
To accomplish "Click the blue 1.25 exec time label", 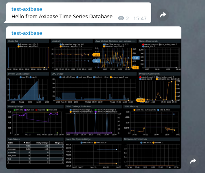I will click(136, 58).
